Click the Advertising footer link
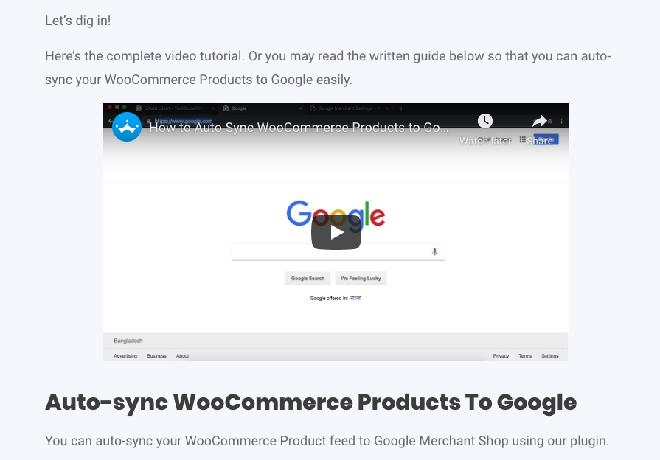Viewport: 660px width, 460px height. tap(125, 355)
